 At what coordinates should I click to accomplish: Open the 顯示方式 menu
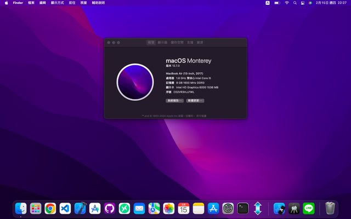tap(57, 3)
